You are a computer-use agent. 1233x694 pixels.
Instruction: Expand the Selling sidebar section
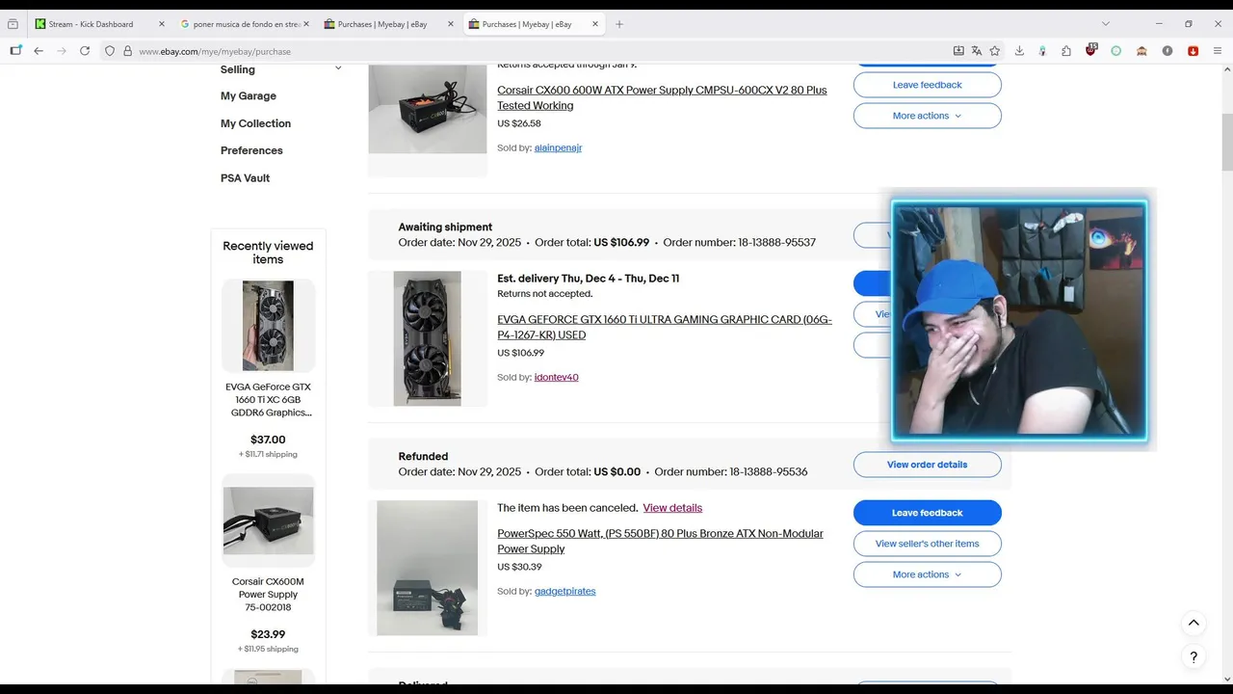[x=338, y=69]
